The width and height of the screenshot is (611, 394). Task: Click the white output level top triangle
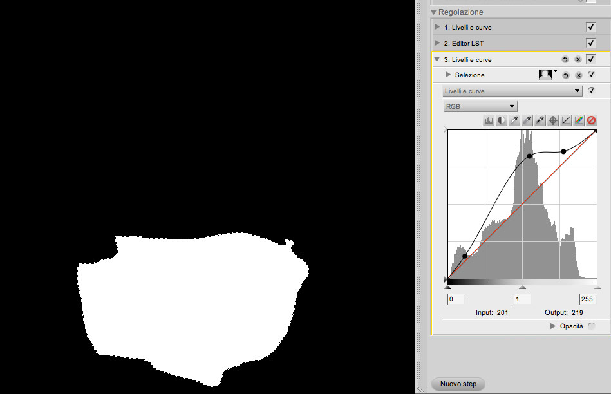point(445,130)
